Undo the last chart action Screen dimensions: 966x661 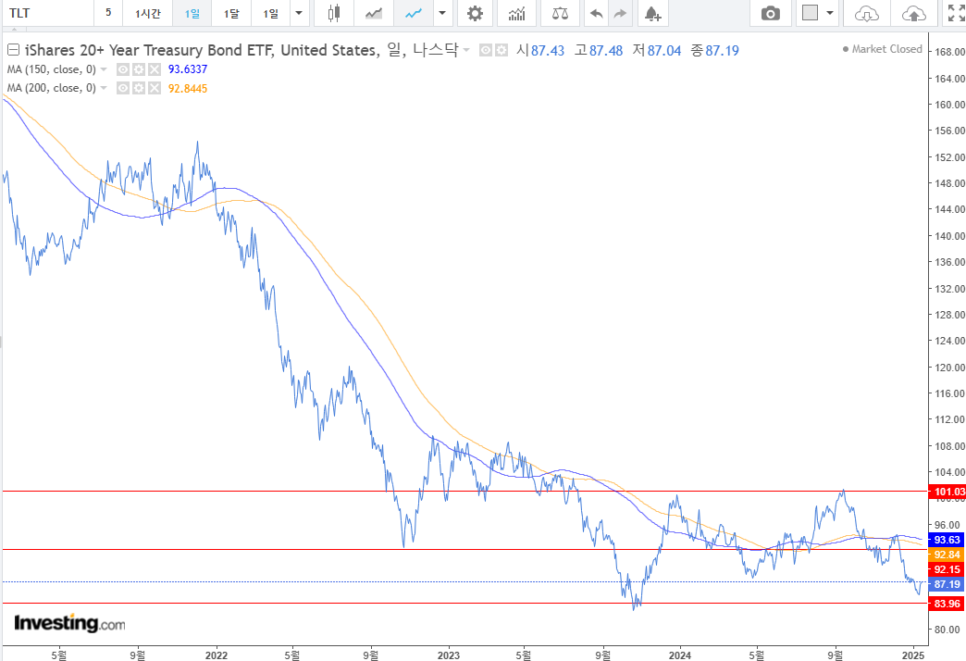coord(596,13)
